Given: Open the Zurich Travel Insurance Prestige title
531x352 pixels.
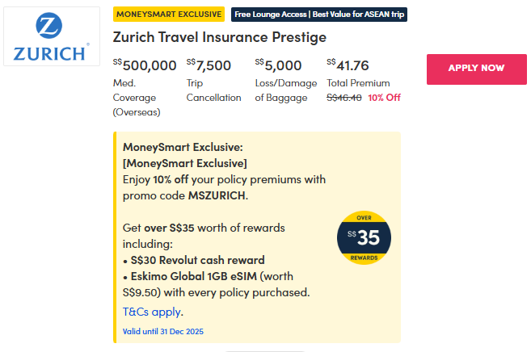Looking at the screenshot, I should 219,37.
